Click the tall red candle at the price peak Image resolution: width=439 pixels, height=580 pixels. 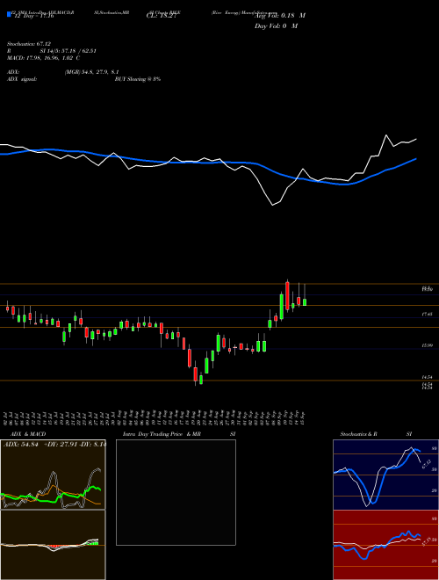[287, 295]
